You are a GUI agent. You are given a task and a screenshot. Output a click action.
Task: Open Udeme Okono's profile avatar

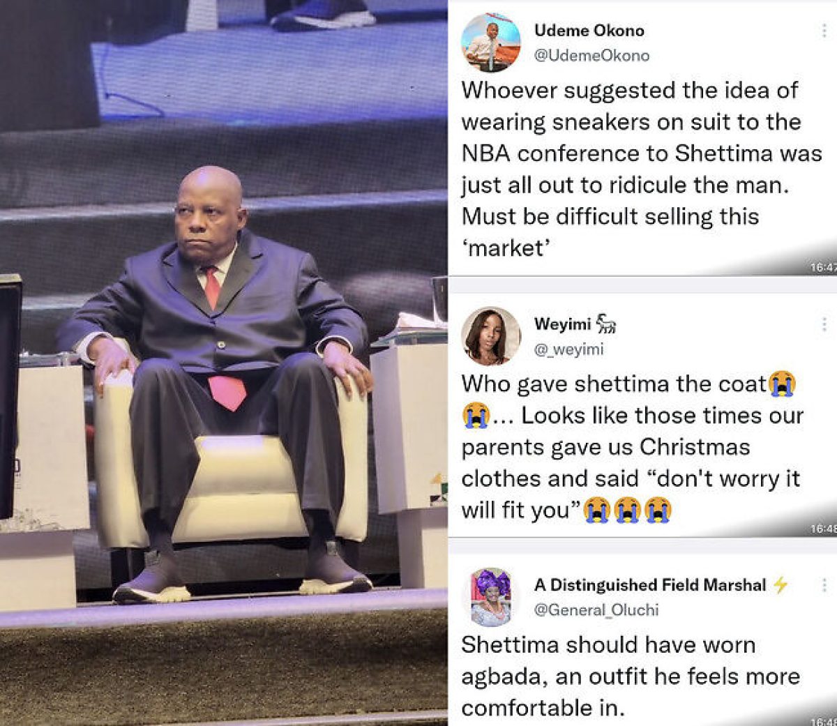491,43
